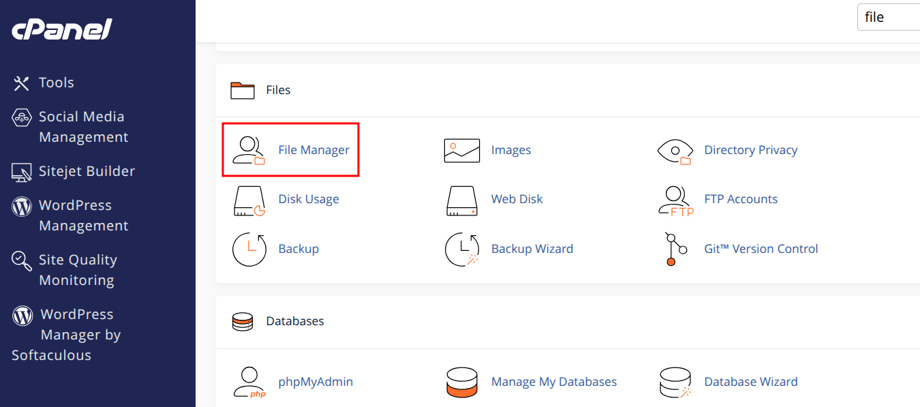Click the Backup Wizard icon

462,248
